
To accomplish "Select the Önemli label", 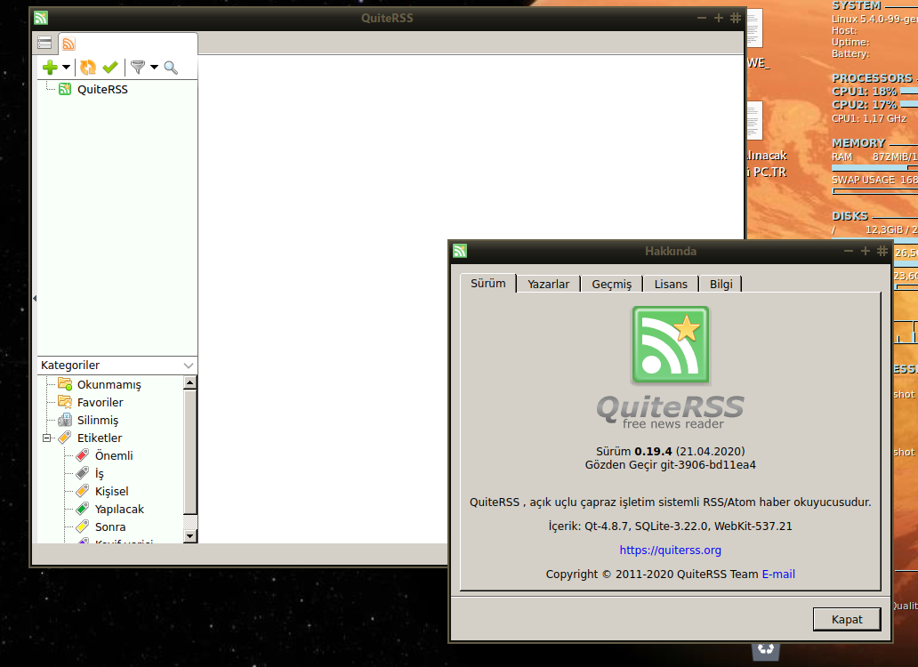I will pos(114,455).
